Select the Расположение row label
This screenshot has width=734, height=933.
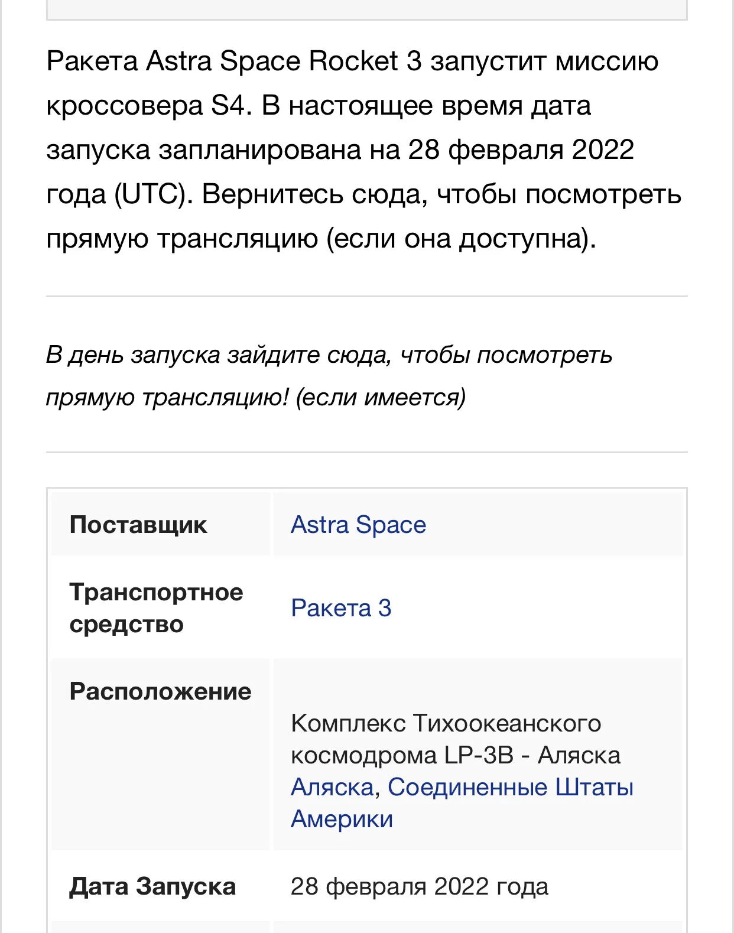pos(160,691)
